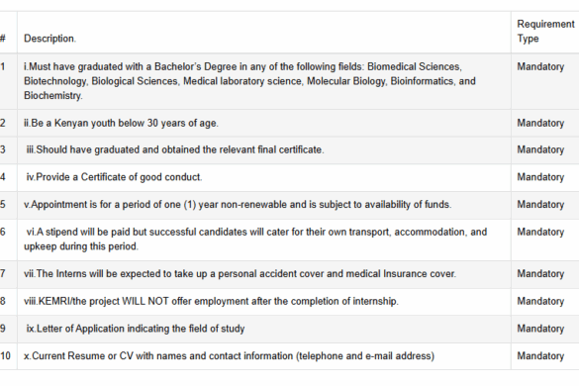Click the # column header
The width and height of the screenshot is (579, 386).
pyautogui.click(x=3, y=39)
